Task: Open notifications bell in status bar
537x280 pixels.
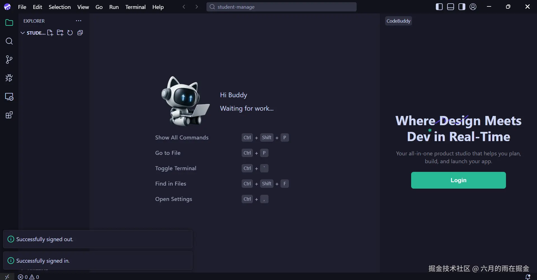Action: 528,277
